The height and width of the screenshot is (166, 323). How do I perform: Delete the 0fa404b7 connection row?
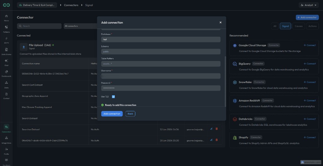tap(216, 140)
